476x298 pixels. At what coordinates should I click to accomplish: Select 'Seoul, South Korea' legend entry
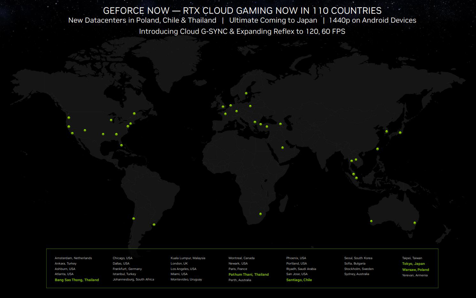tap(358, 258)
